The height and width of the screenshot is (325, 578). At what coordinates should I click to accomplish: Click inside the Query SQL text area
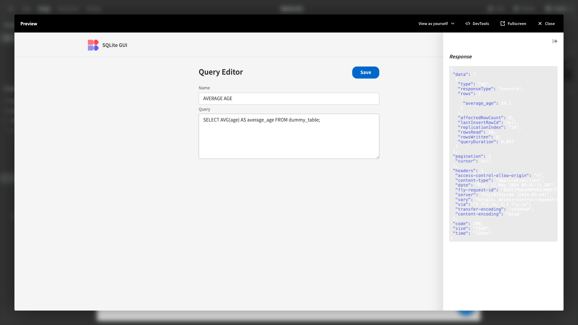(289, 136)
